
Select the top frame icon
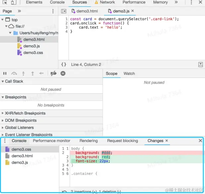[x=8, y=20]
